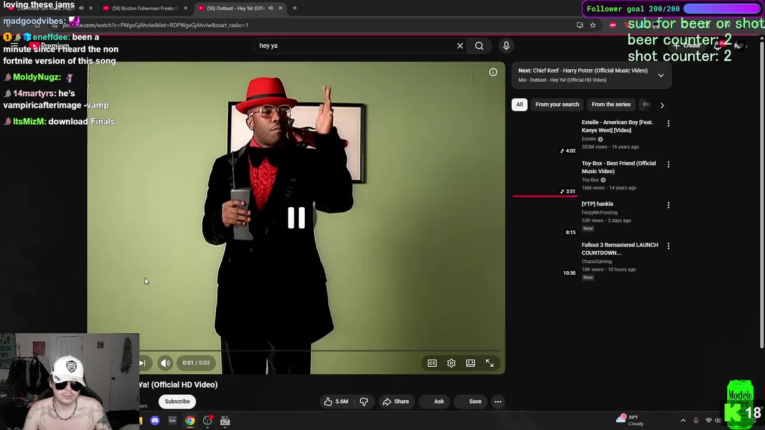Select the 'From your search' chip
The width and height of the screenshot is (765, 430).
[x=557, y=105]
